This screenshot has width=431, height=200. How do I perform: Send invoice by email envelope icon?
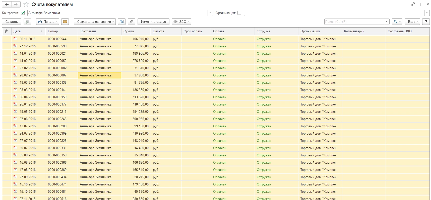click(65, 22)
